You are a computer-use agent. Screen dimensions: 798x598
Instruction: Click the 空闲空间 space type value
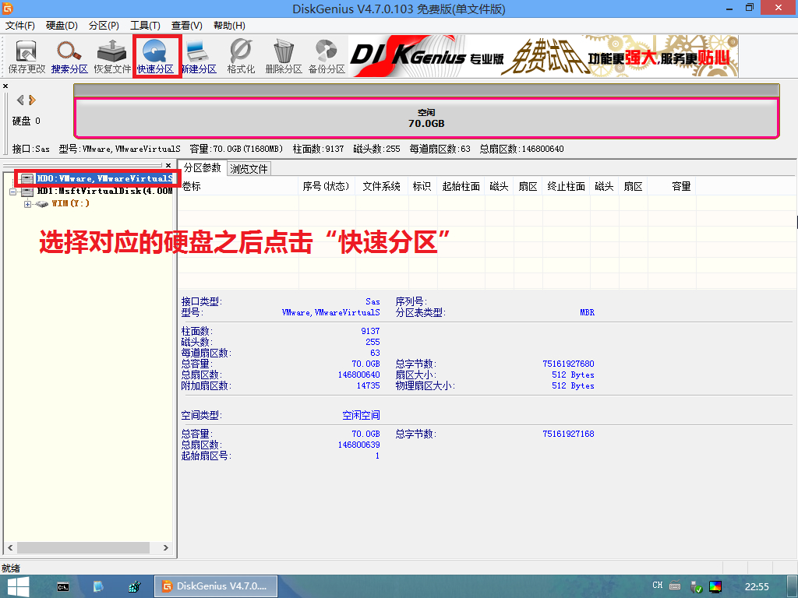coord(362,416)
